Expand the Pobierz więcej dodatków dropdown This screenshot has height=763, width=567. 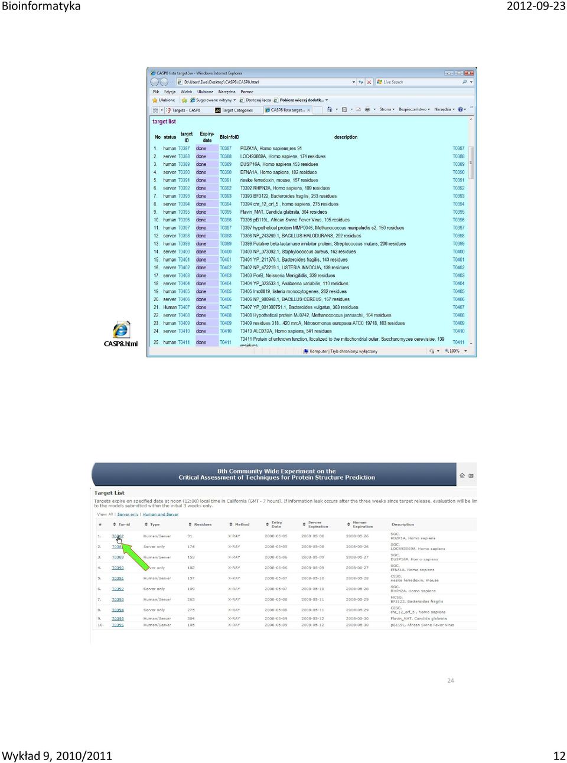(x=327, y=100)
